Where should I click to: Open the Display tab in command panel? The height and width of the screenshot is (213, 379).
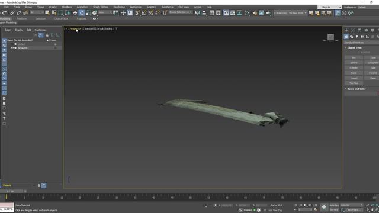pos(372,30)
